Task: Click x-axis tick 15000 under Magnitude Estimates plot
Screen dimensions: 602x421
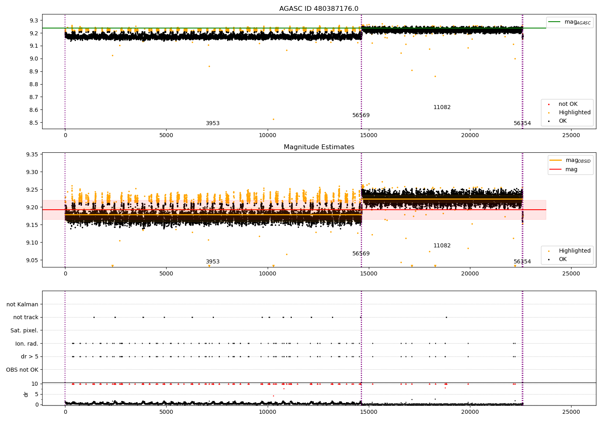Action: (368, 274)
